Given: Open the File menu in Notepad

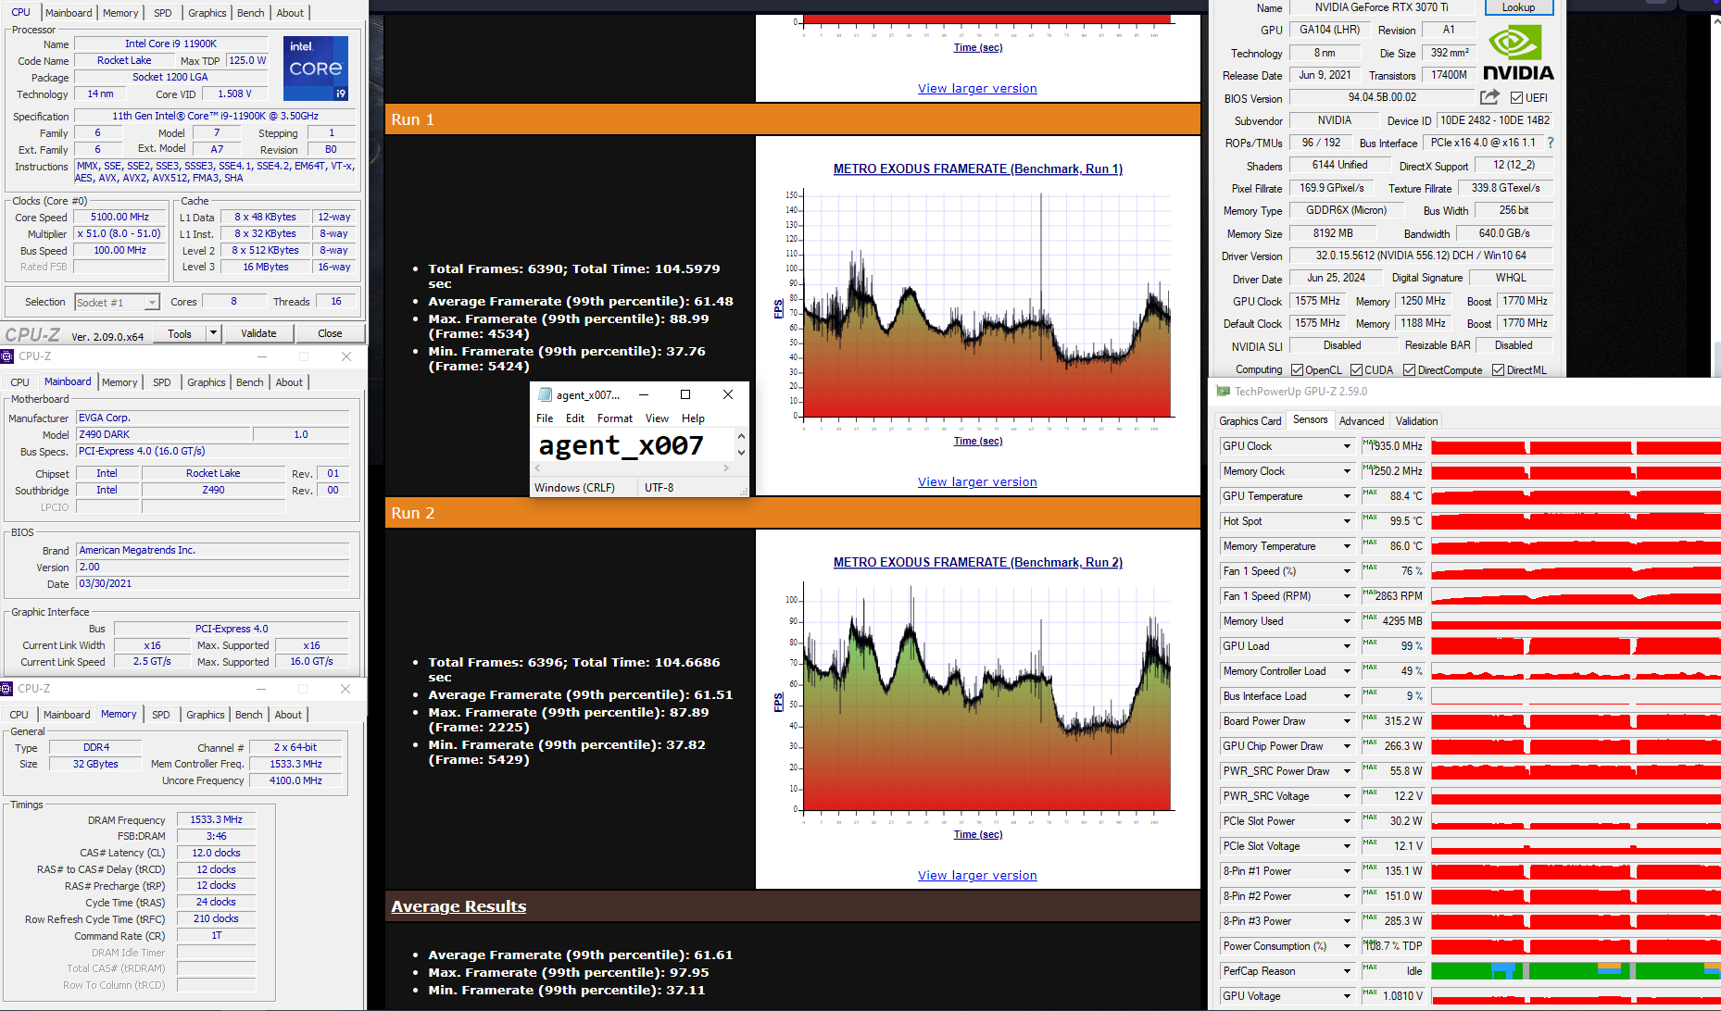Looking at the screenshot, I should pyautogui.click(x=545, y=418).
